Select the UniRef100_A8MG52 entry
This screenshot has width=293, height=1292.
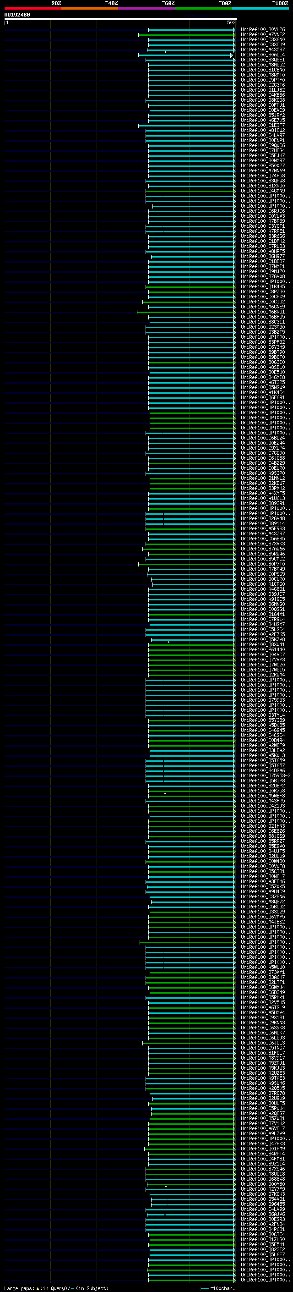(263, 65)
